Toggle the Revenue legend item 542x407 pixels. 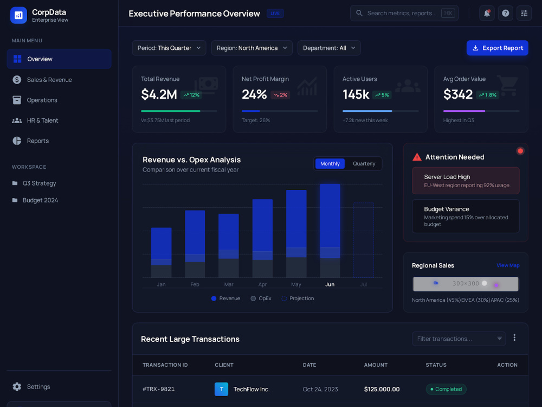click(225, 298)
